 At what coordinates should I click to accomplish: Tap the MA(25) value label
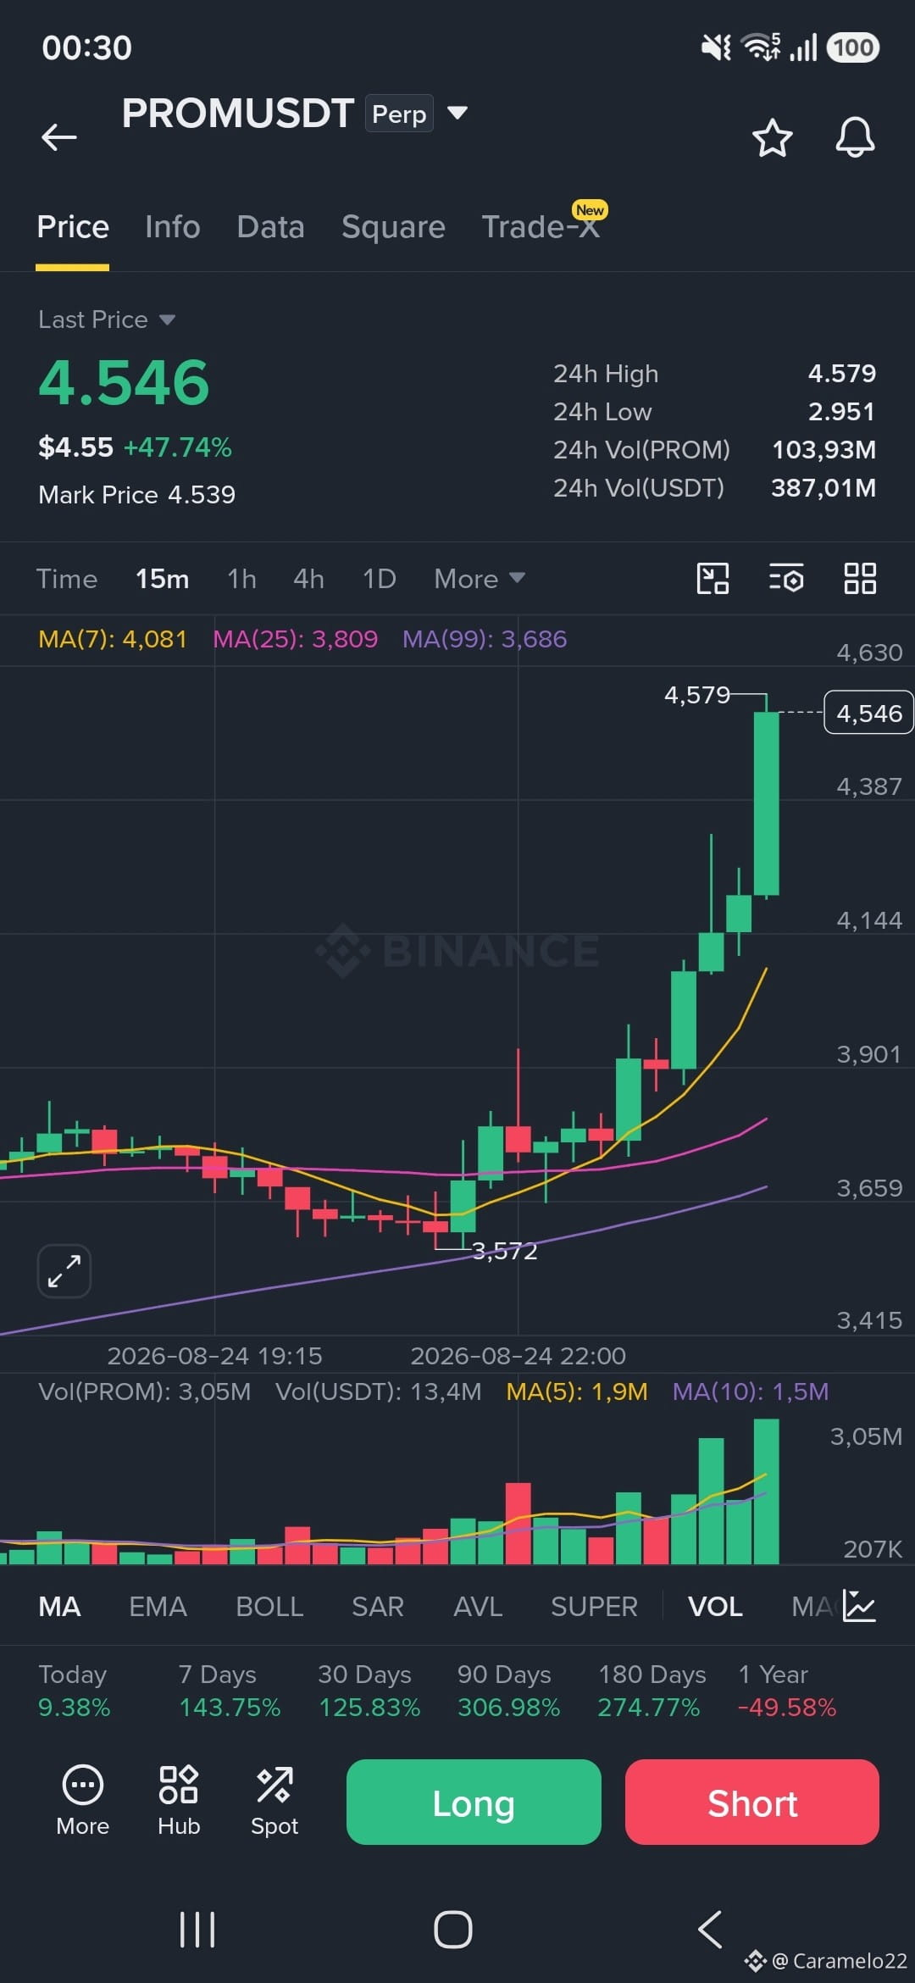point(296,639)
